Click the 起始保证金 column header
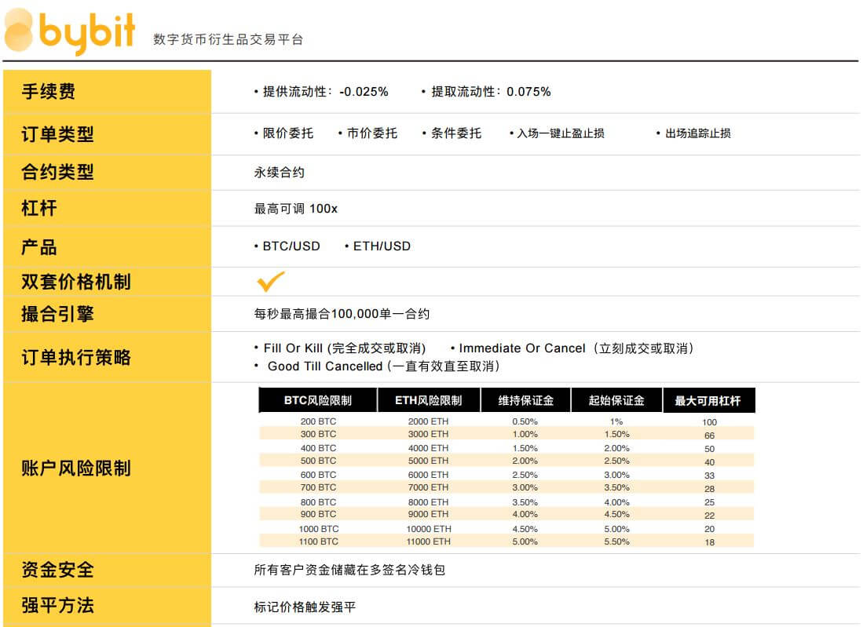 [616, 400]
